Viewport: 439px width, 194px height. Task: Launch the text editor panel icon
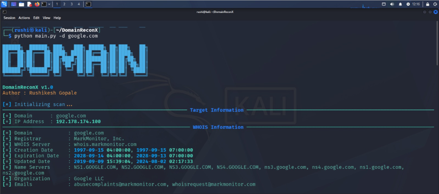(x=29, y=4)
